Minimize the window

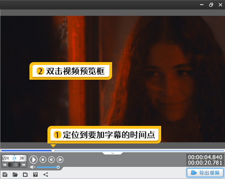click(202, 5)
